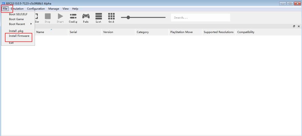Sort by Supported Resolutions column header
The image size is (302, 136).
tap(219, 32)
